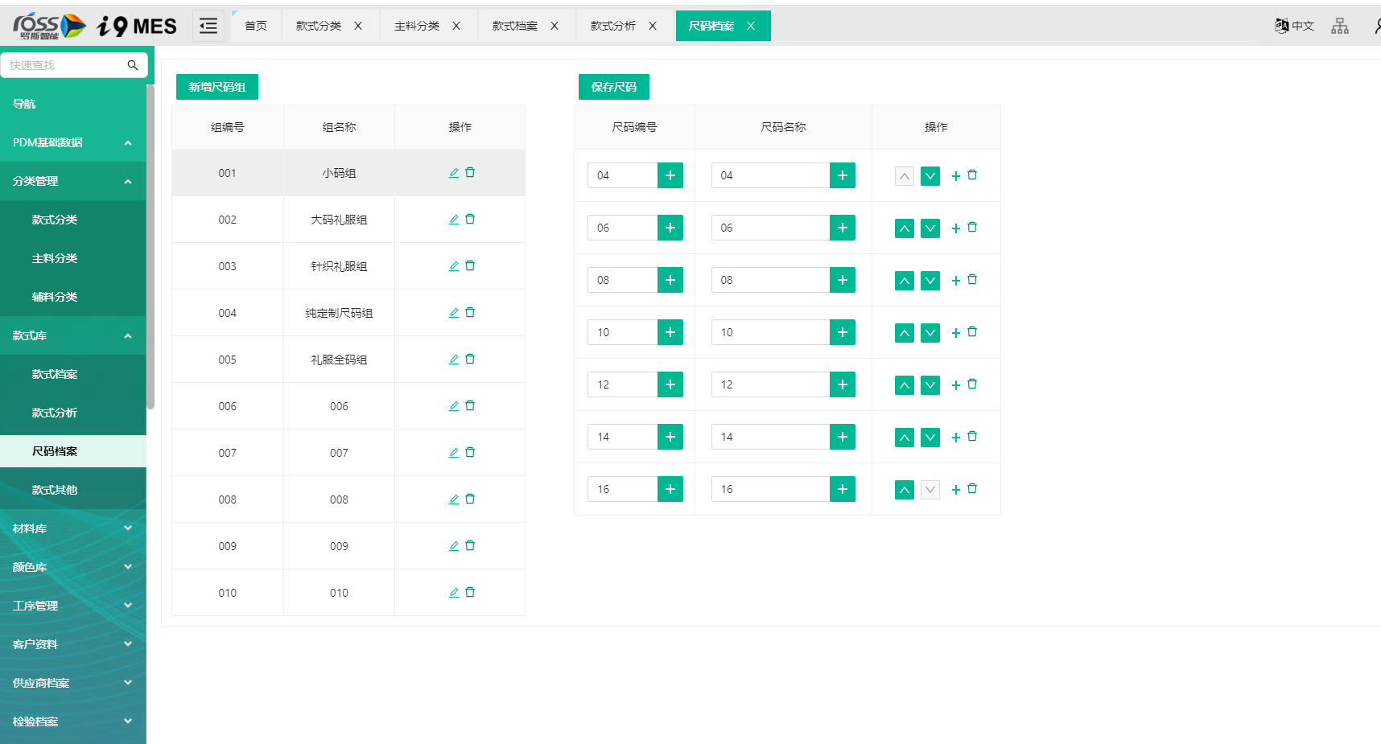Move size 06 row up
1381x744 pixels.
pos(905,228)
